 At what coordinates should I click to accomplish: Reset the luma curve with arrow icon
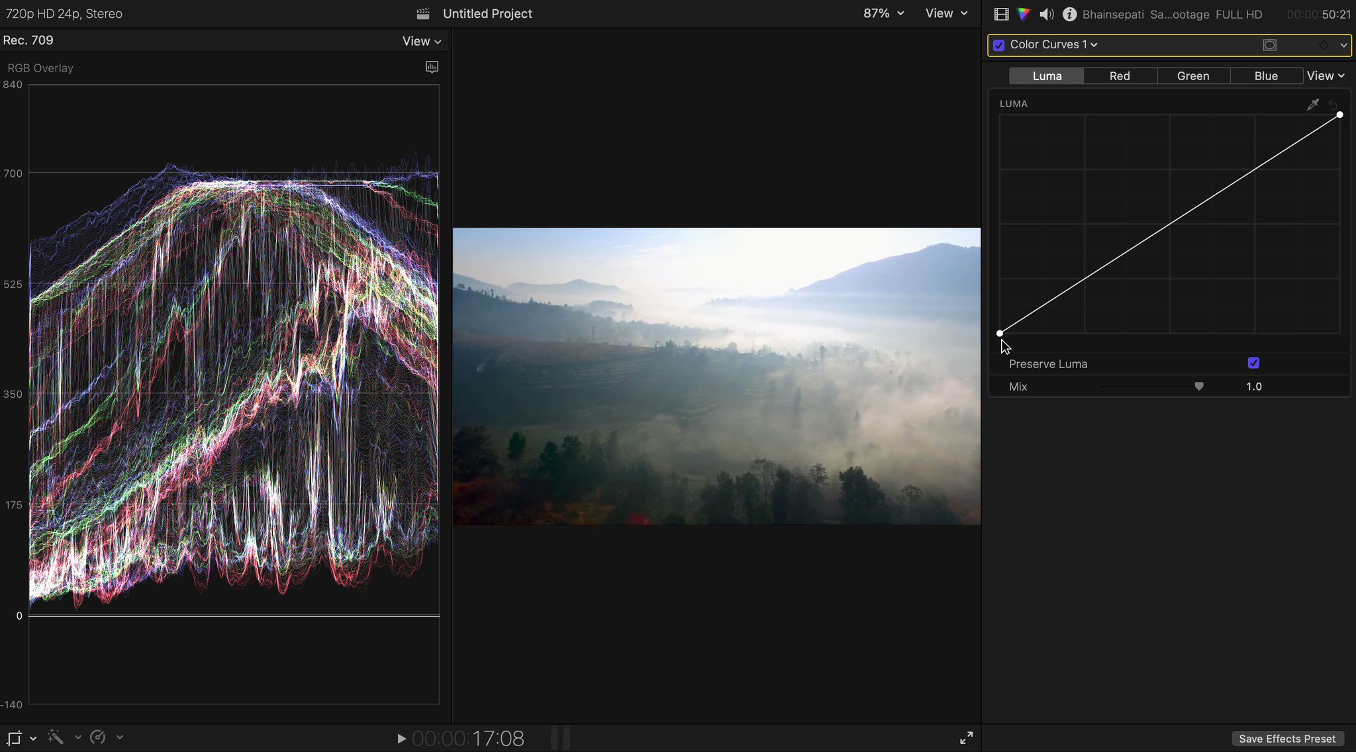click(x=1333, y=105)
